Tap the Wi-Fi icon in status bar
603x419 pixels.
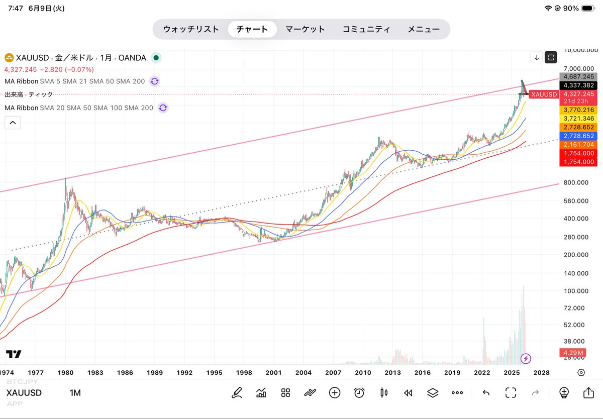pos(548,9)
